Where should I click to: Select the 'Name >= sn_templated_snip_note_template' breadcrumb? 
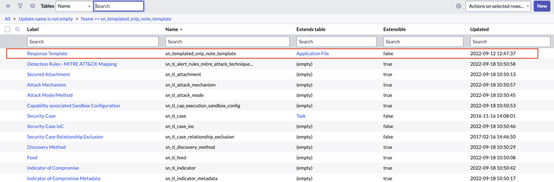126,19
